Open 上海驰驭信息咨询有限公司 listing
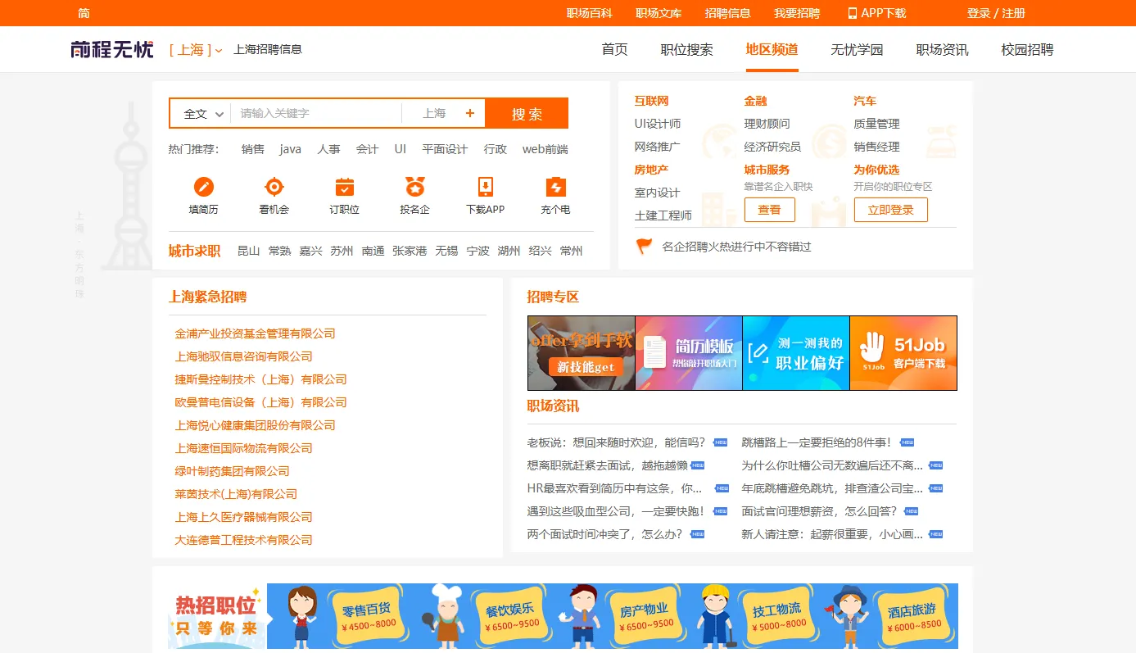1136x653 pixels. coord(243,356)
